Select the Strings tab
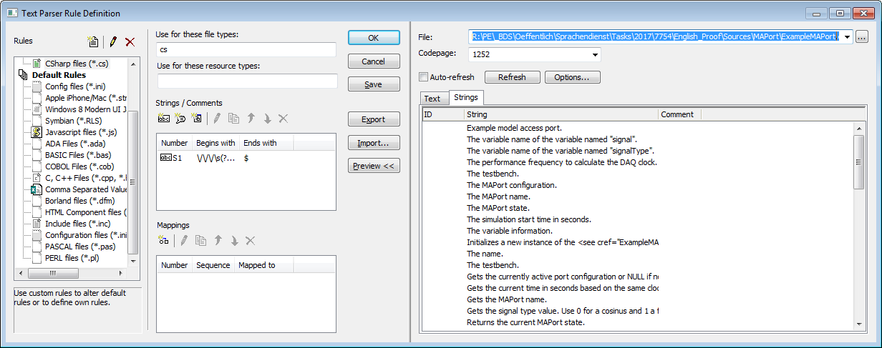The image size is (882, 348). click(x=466, y=98)
